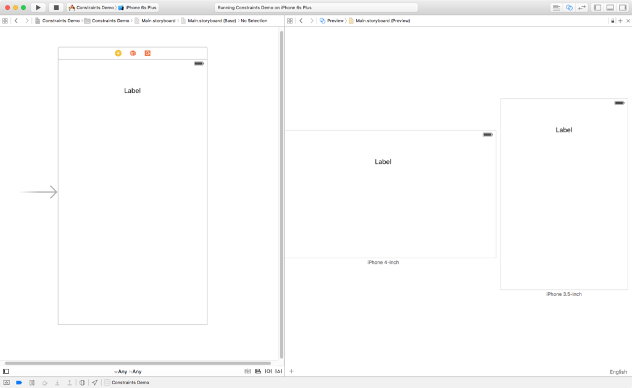Click the Step out debug button
The image size is (632, 388).
69,382
